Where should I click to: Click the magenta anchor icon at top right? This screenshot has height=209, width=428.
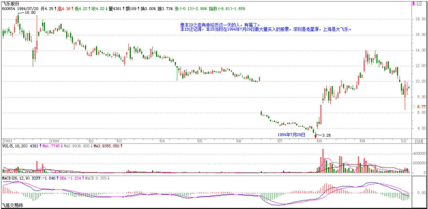click(413, 4)
